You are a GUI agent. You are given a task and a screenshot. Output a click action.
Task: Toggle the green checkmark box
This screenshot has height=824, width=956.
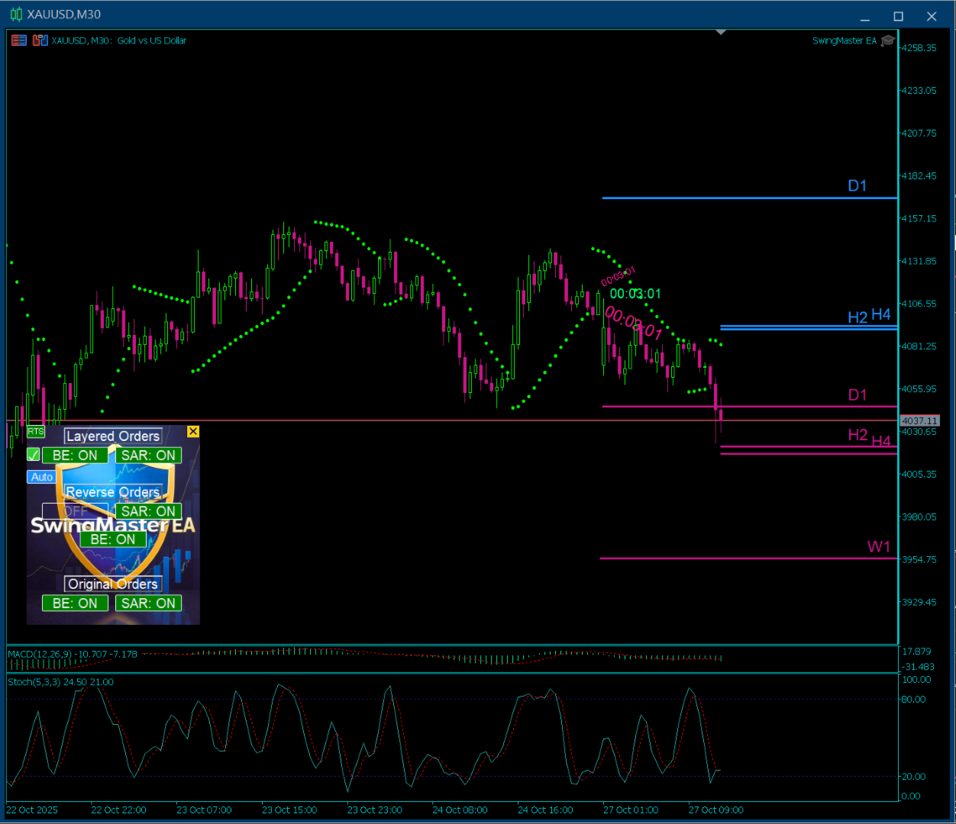pos(34,455)
